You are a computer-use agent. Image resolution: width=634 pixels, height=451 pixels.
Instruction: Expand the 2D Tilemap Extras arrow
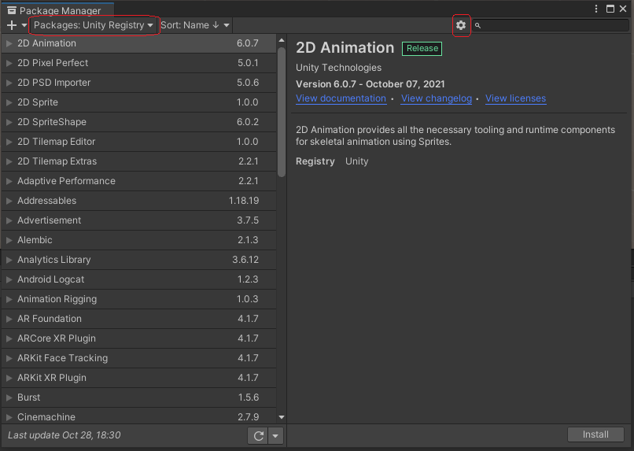9,161
